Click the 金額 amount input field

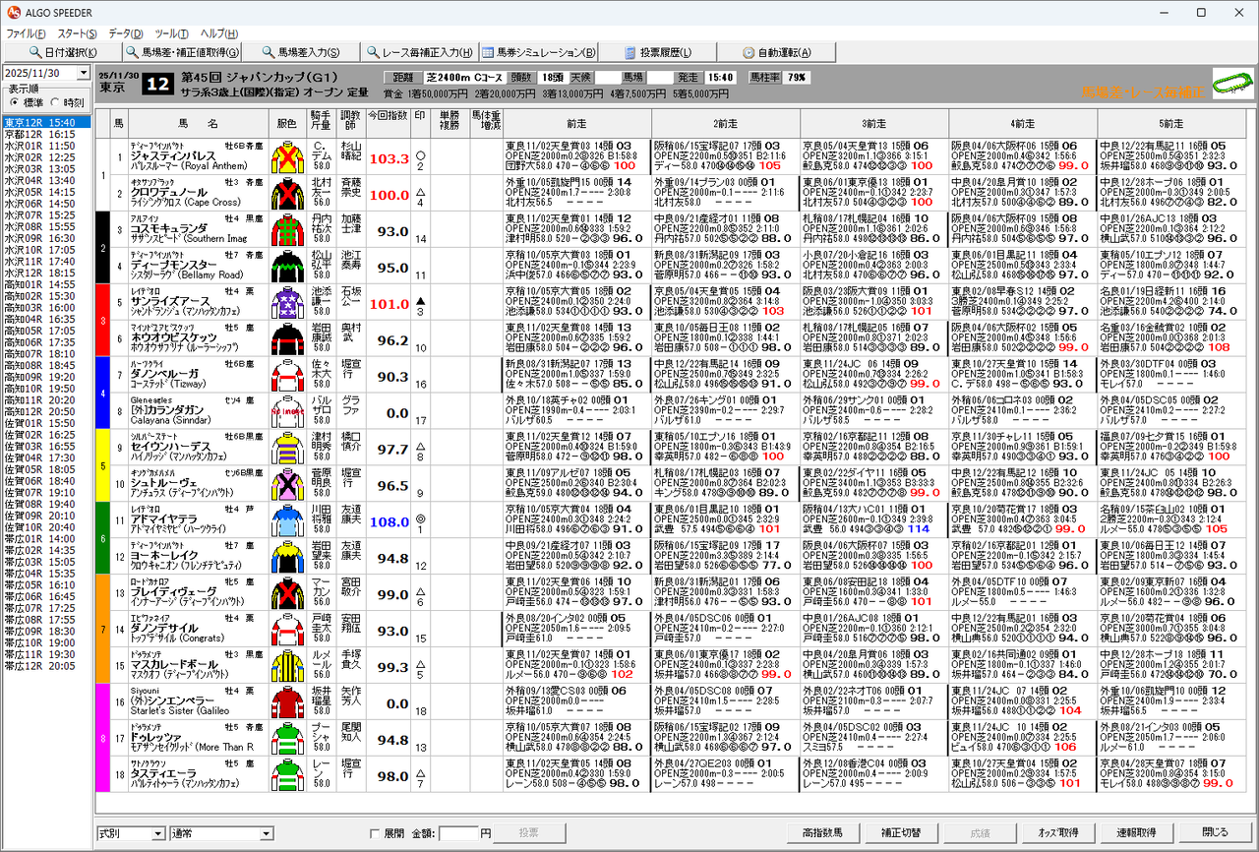point(458,833)
